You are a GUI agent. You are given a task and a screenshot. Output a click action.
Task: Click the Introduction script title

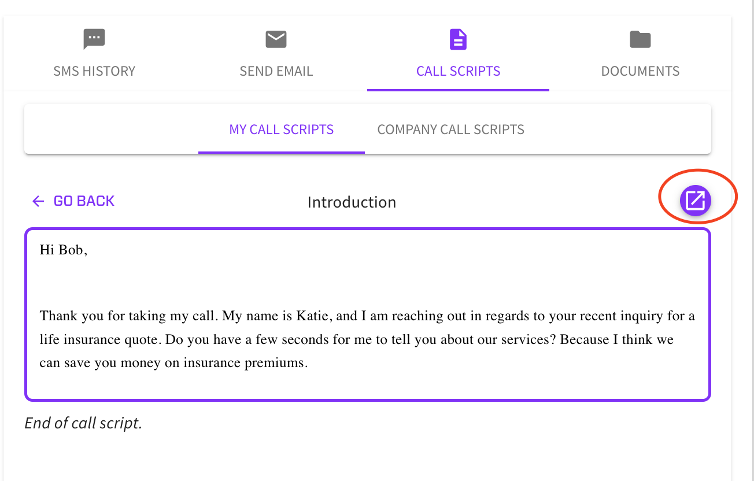click(352, 202)
